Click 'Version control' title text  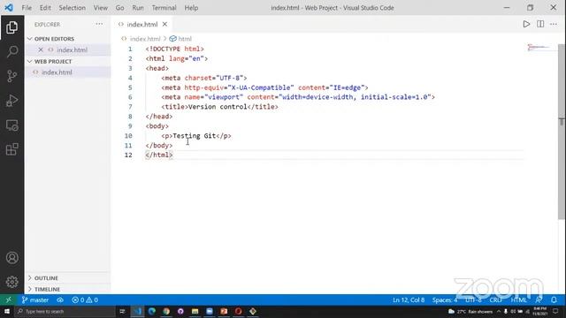coord(218,107)
